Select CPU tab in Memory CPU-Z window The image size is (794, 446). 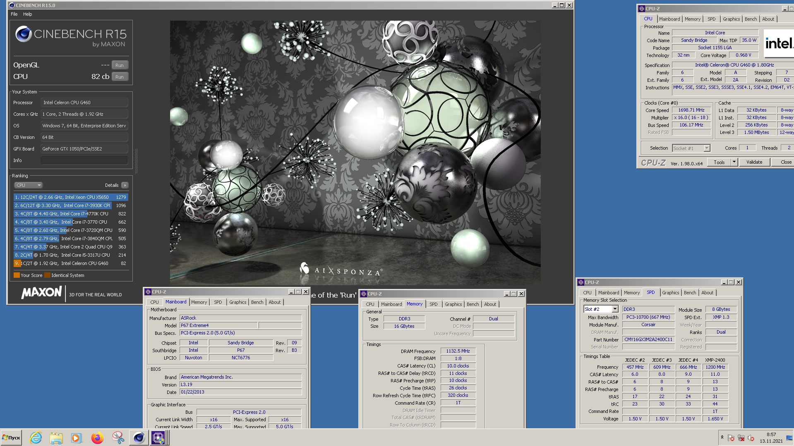coord(370,304)
